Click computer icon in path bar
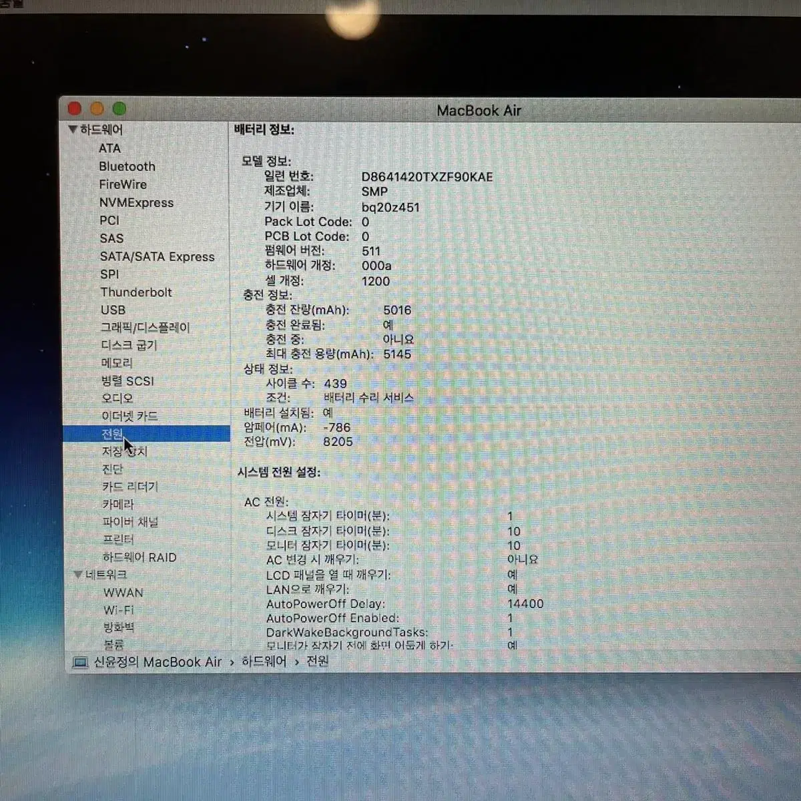This screenshot has height=801, width=801. (80, 663)
